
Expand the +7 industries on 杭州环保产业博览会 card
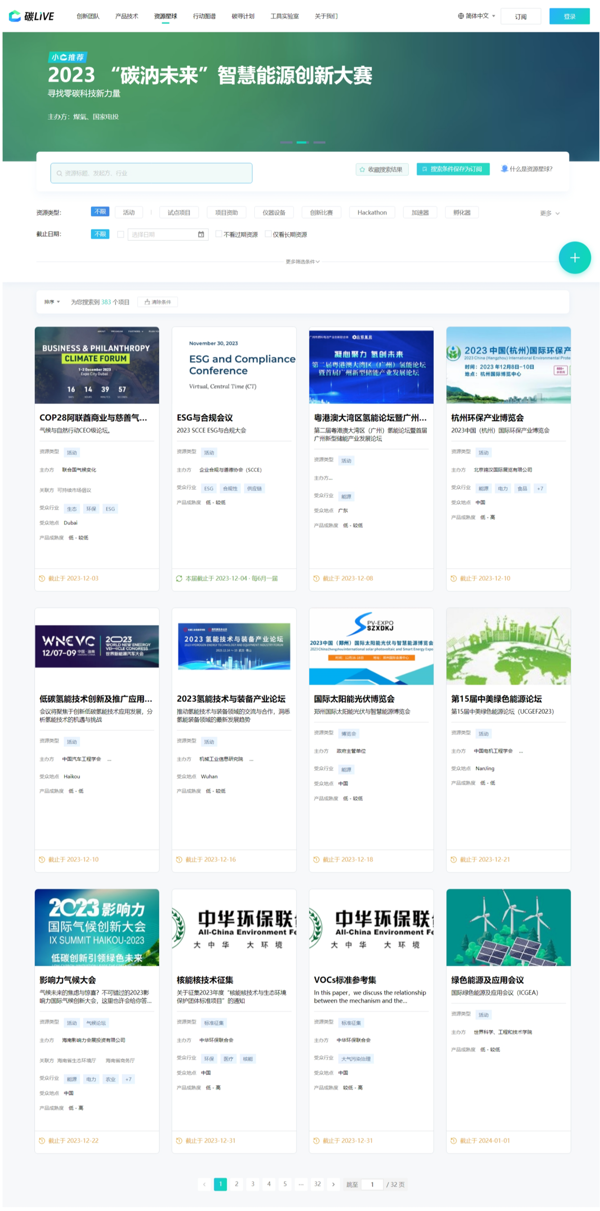coord(540,489)
